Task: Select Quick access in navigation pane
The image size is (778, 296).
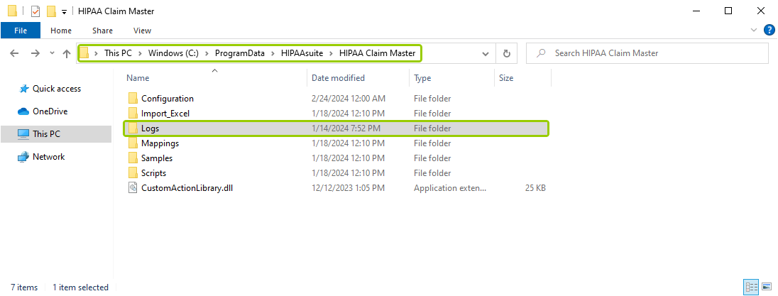Action: [x=56, y=89]
